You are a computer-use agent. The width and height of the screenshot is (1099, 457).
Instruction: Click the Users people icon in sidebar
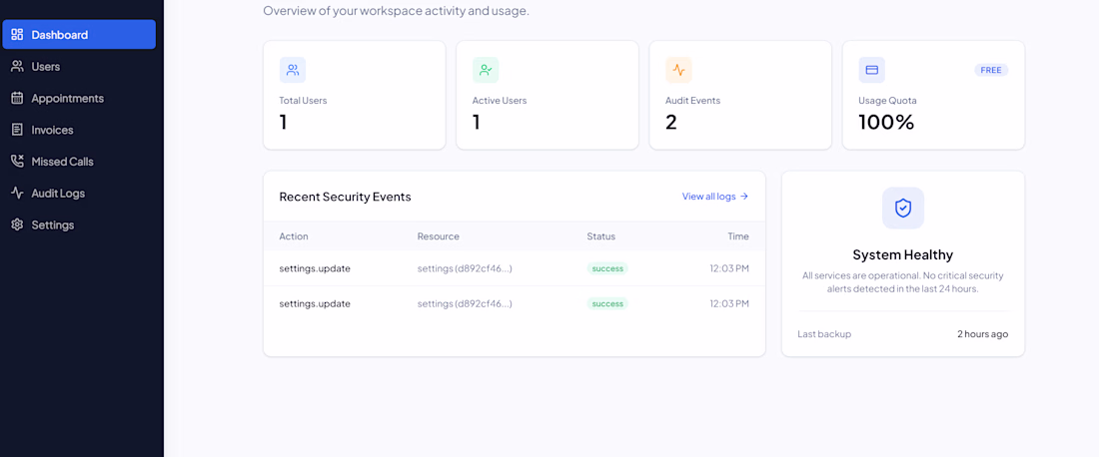coord(18,67)
